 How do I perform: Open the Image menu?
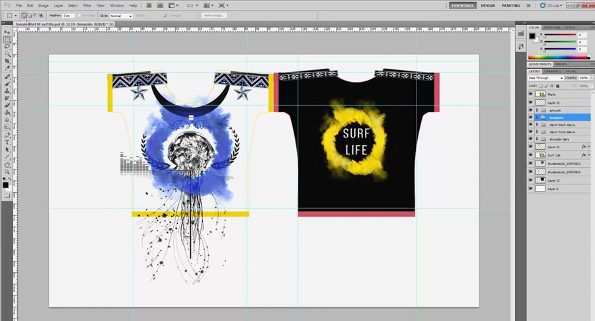43,5
